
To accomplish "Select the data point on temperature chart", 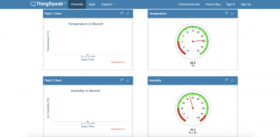I will (88, 54).
